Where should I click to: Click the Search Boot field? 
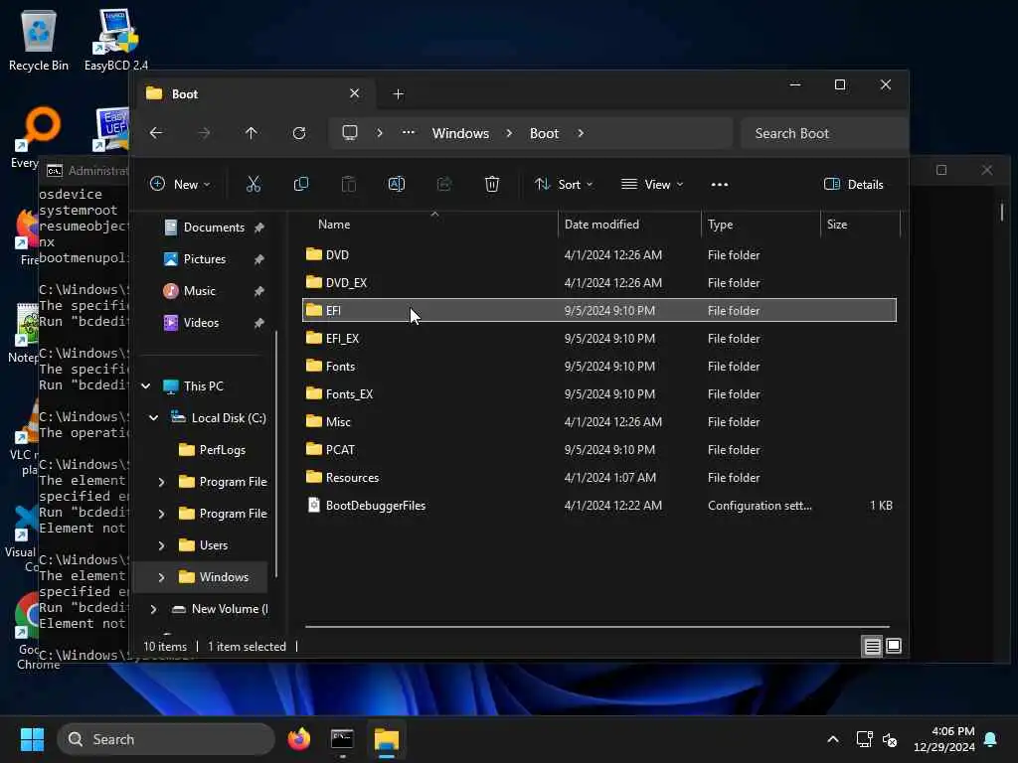tap(823, 134)
